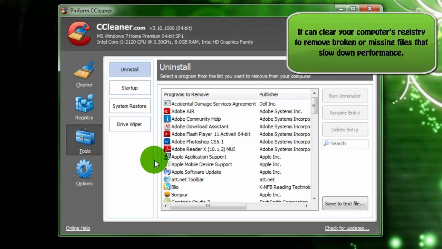The image size is (442, 249).
Task: Click the Check for updates link
Action: tap(347, 228)
